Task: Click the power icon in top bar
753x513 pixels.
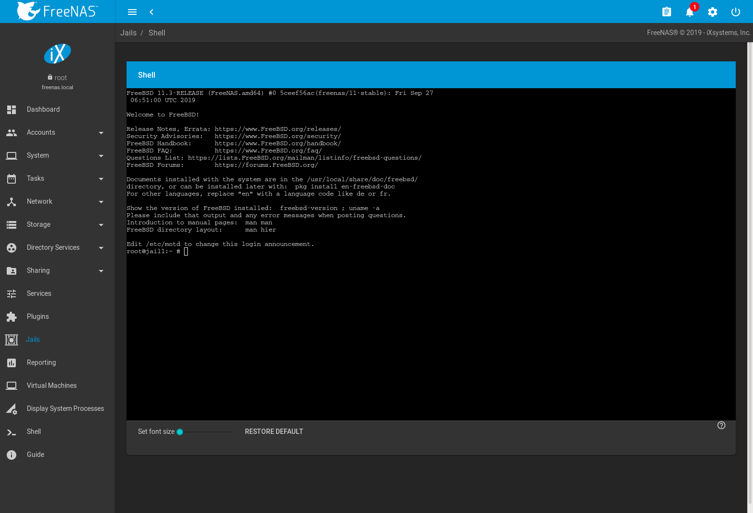Action: [735, 12]
